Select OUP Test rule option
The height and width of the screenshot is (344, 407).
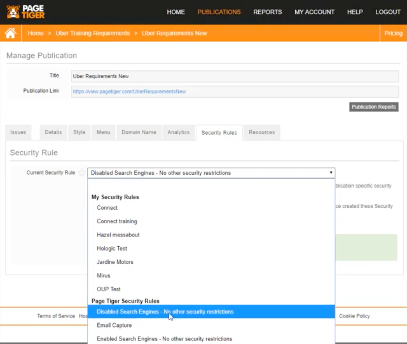(x=211, y=289)
